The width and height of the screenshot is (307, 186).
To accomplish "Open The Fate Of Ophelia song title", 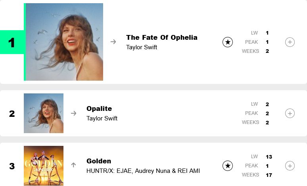I will point(162,37).
